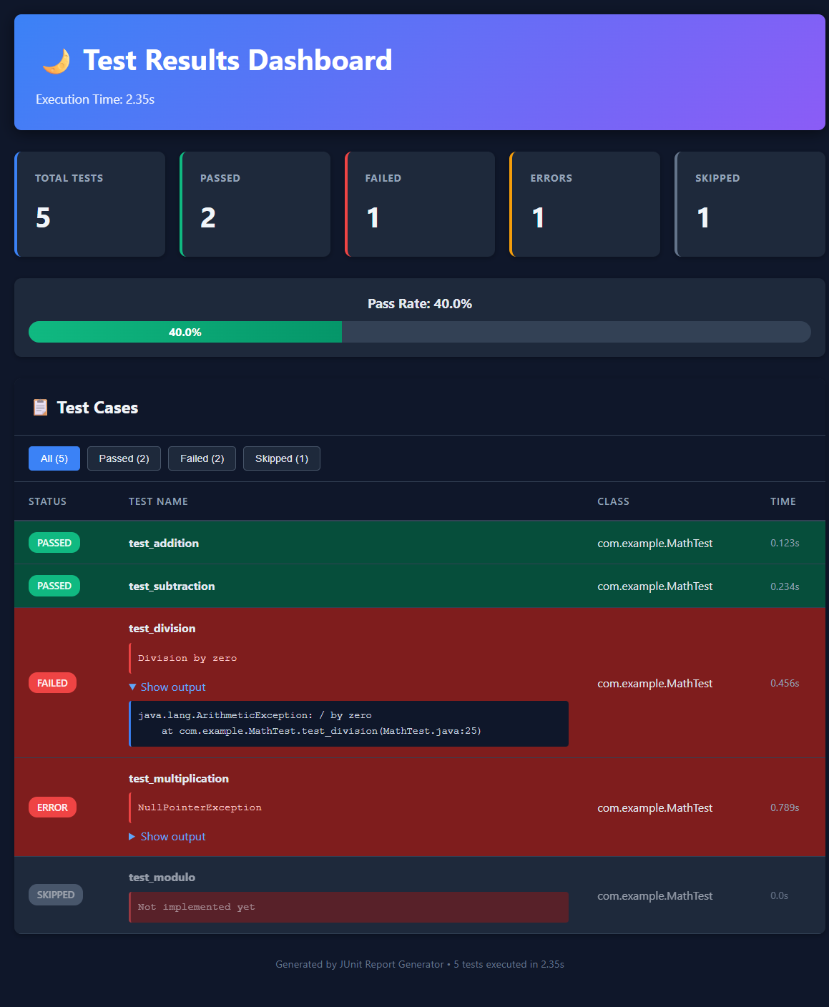Click the SKIPPED badge for test_modulo
This screenshot has width=829, height=1007.
[x=56, y=895]
